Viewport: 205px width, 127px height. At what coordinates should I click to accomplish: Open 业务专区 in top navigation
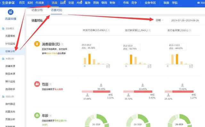150,3
